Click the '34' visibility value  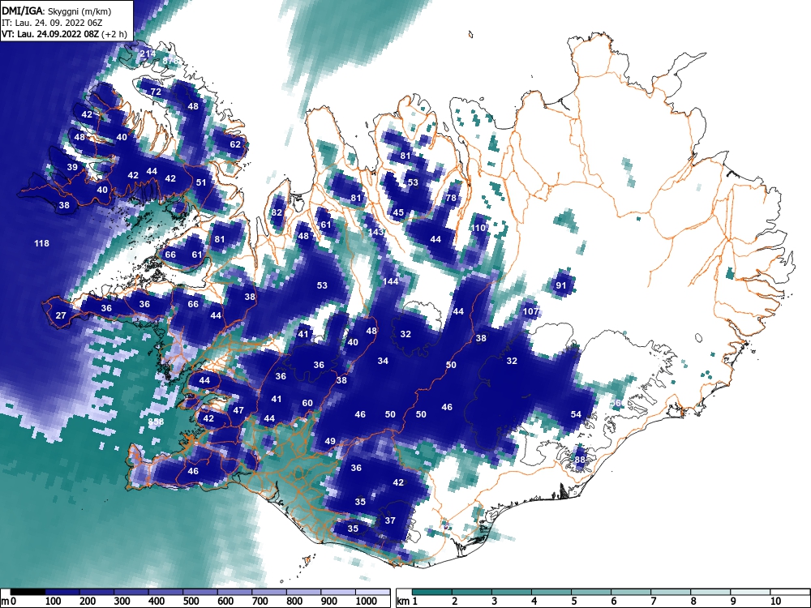click(x=383, y=361)
